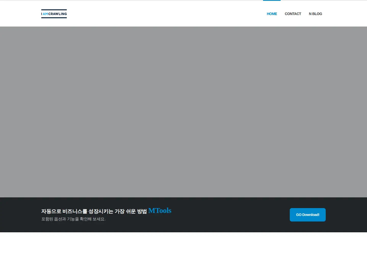Click the IAMCRAWLING site logo

[x=54, y=14]
